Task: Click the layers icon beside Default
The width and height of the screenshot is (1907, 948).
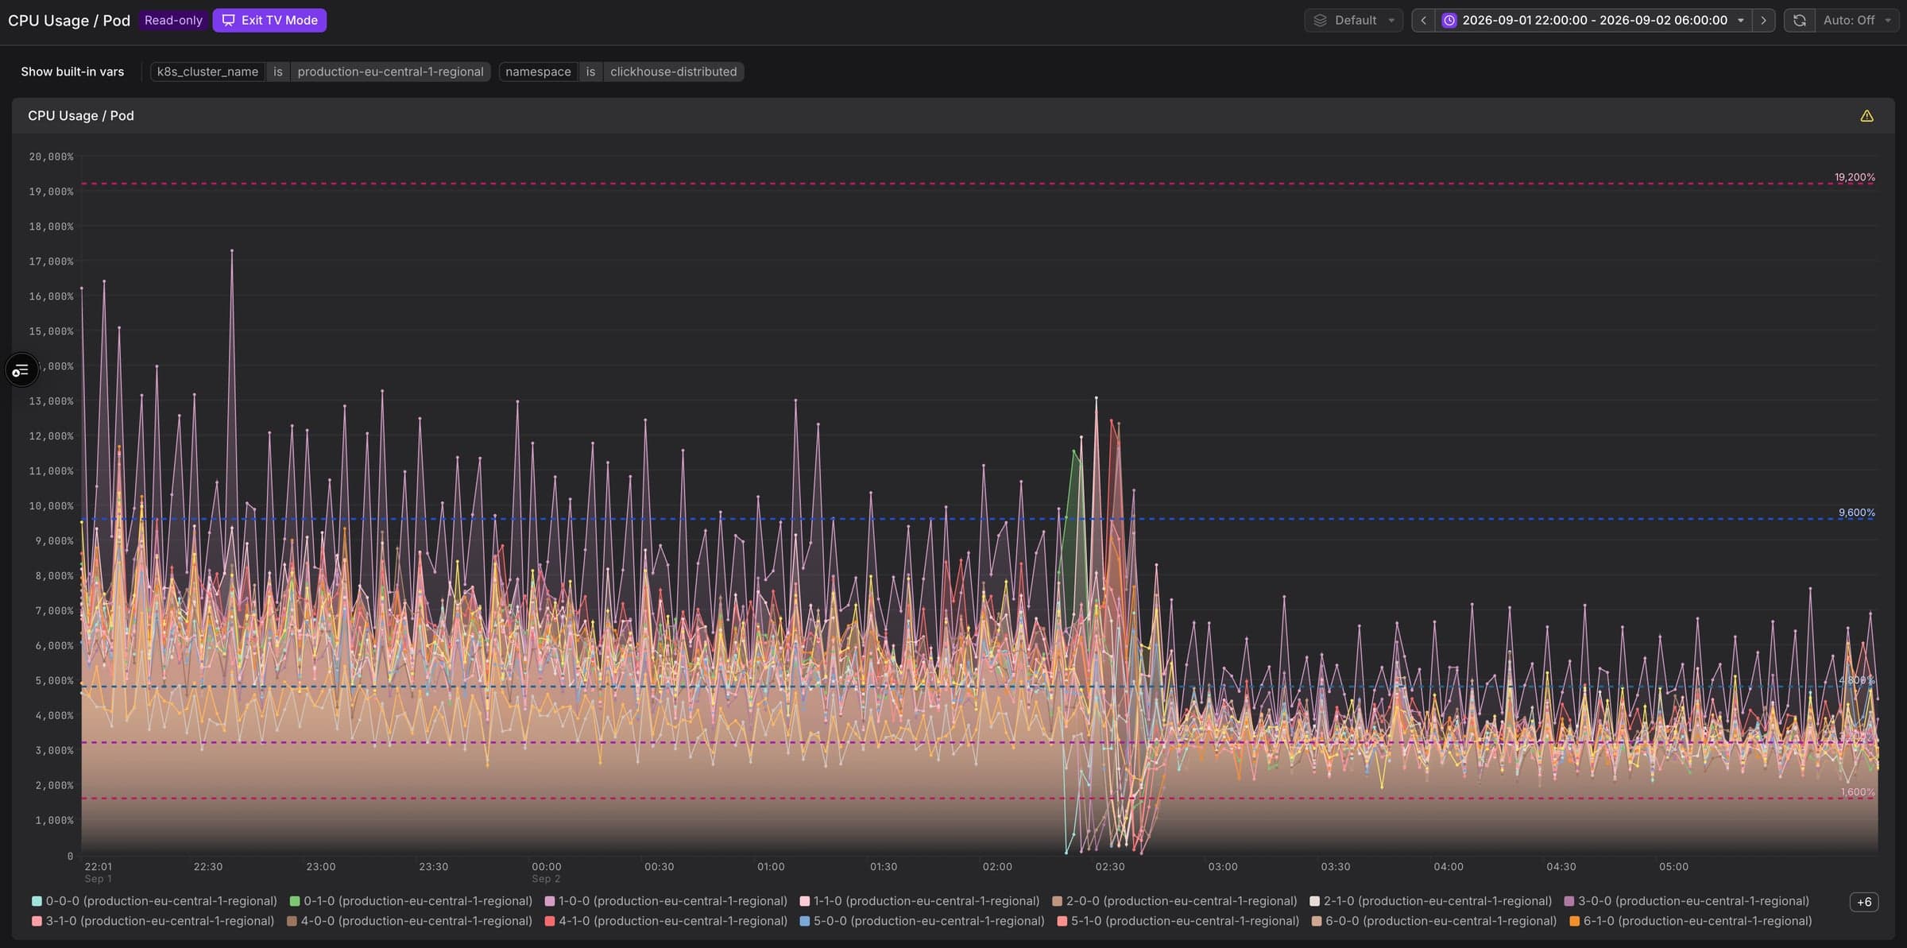Action: (x=1320, y=21)
